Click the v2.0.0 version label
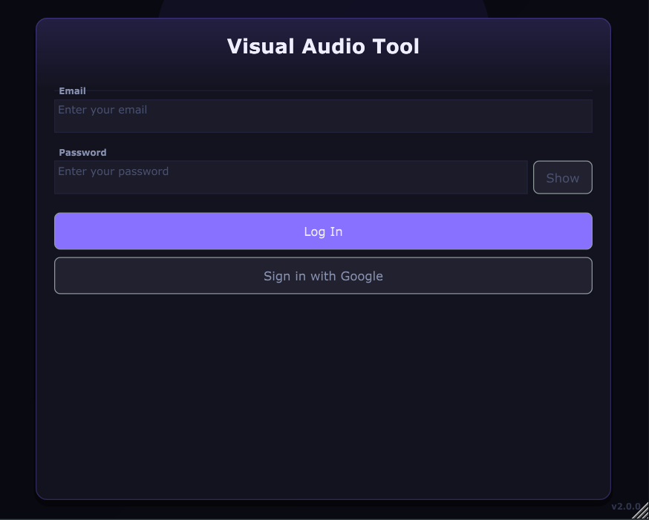 [624, 508]
